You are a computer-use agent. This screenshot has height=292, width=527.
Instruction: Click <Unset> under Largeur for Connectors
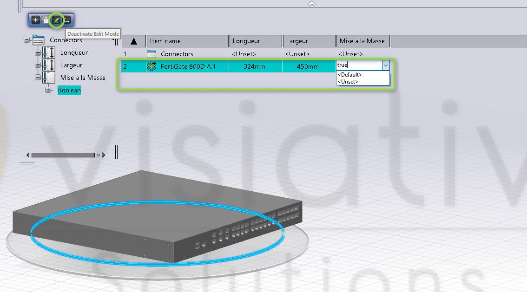tap(297, 54)
